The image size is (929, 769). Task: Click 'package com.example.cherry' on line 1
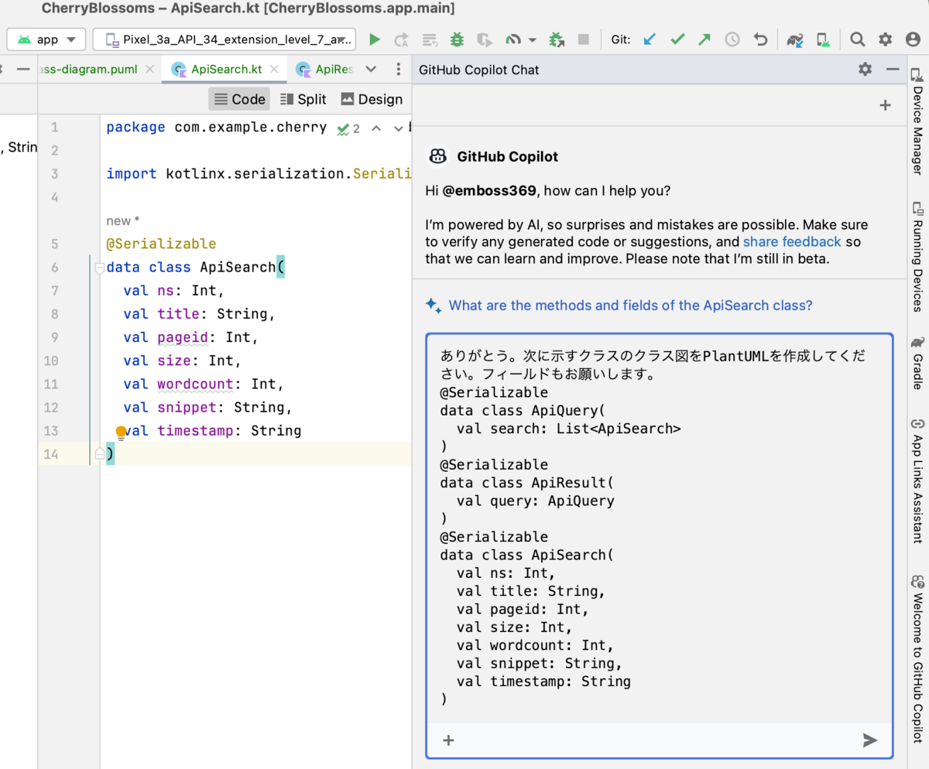[x=217, y=128]
